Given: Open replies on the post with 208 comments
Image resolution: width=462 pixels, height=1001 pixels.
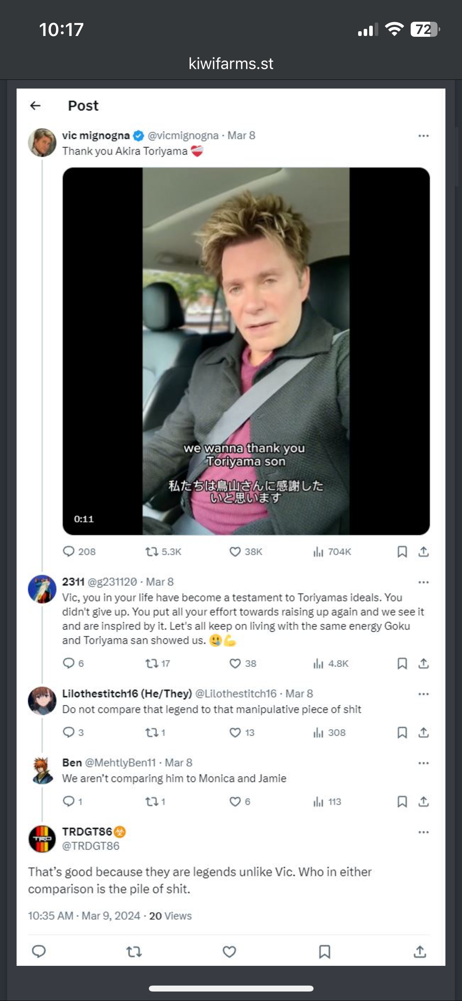Looking at the screenshot, I should (69, 551).
